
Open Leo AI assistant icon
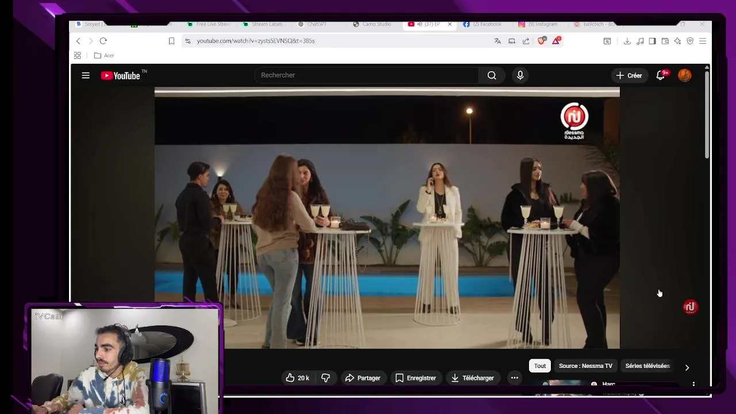(677, 41)
